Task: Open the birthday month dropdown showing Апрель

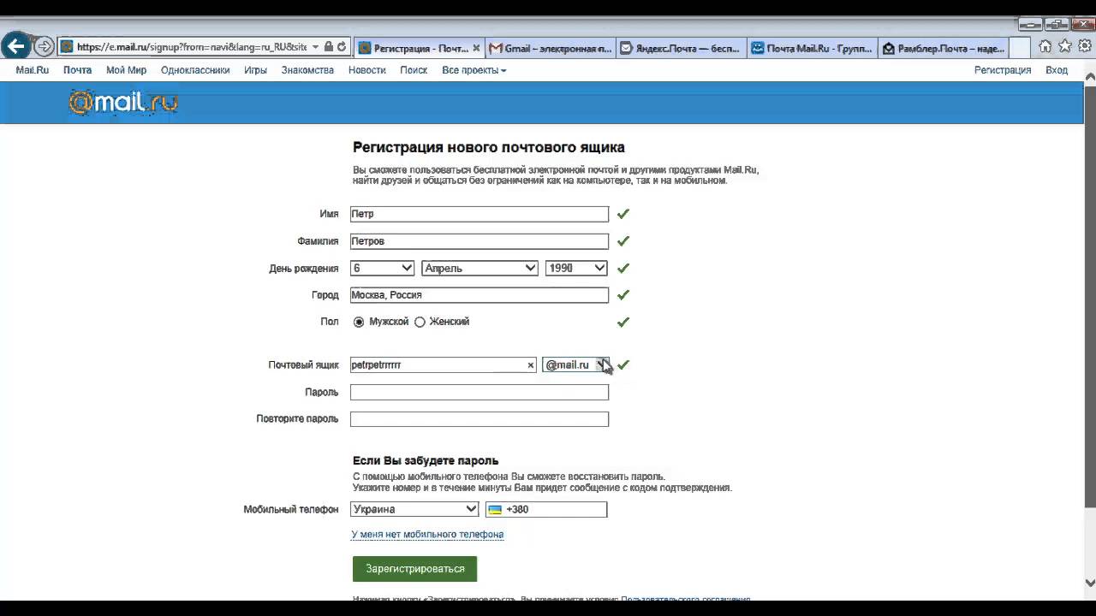Action: 480,268
